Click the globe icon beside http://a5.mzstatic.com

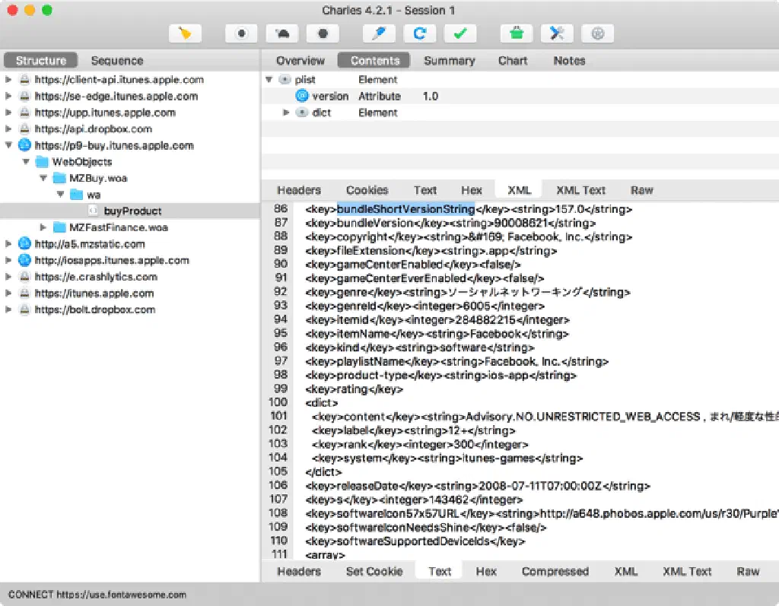[24, 244]
